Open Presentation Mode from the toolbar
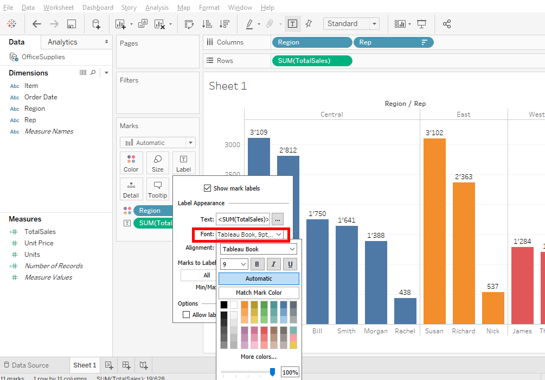Viewport: 545px width, 380px height. pos(421,24)
